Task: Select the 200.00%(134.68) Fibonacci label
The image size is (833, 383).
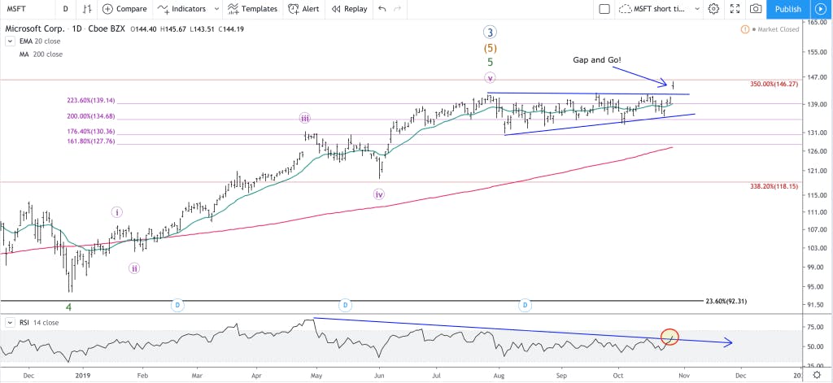Action: coord(91,116)
